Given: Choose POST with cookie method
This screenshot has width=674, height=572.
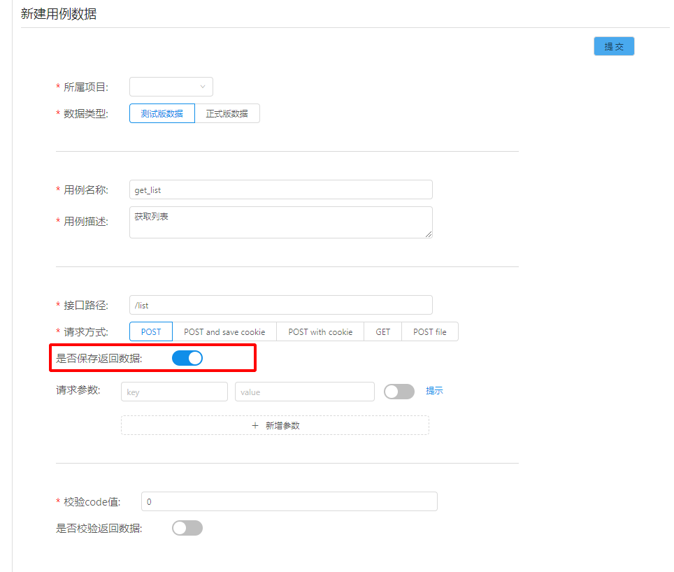Looking at the screenshot, I should pos(320,331).
